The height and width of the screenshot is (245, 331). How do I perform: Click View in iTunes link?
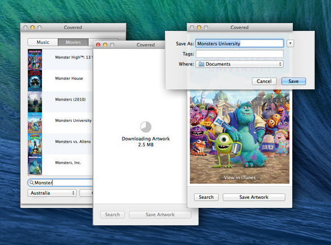click(240, 178)
